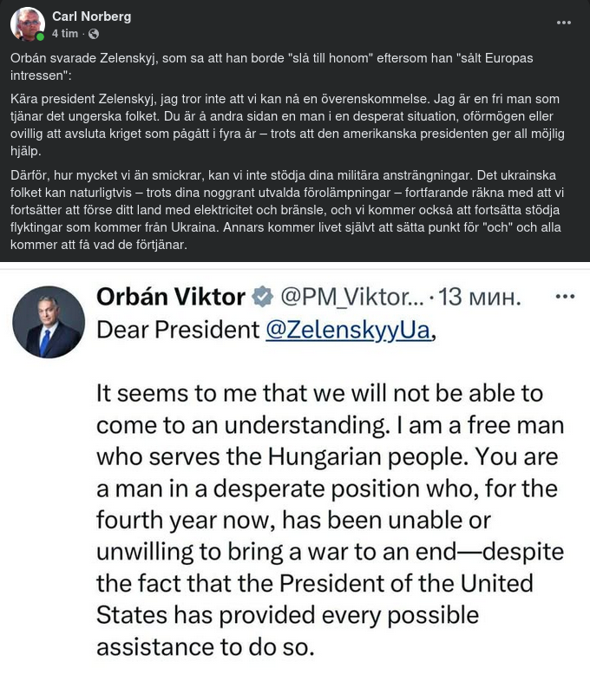Click Orbán Viktor's avatar in the tweet
Image resolution: width=590 pixels, height=682 pixels.
[49, 322]
